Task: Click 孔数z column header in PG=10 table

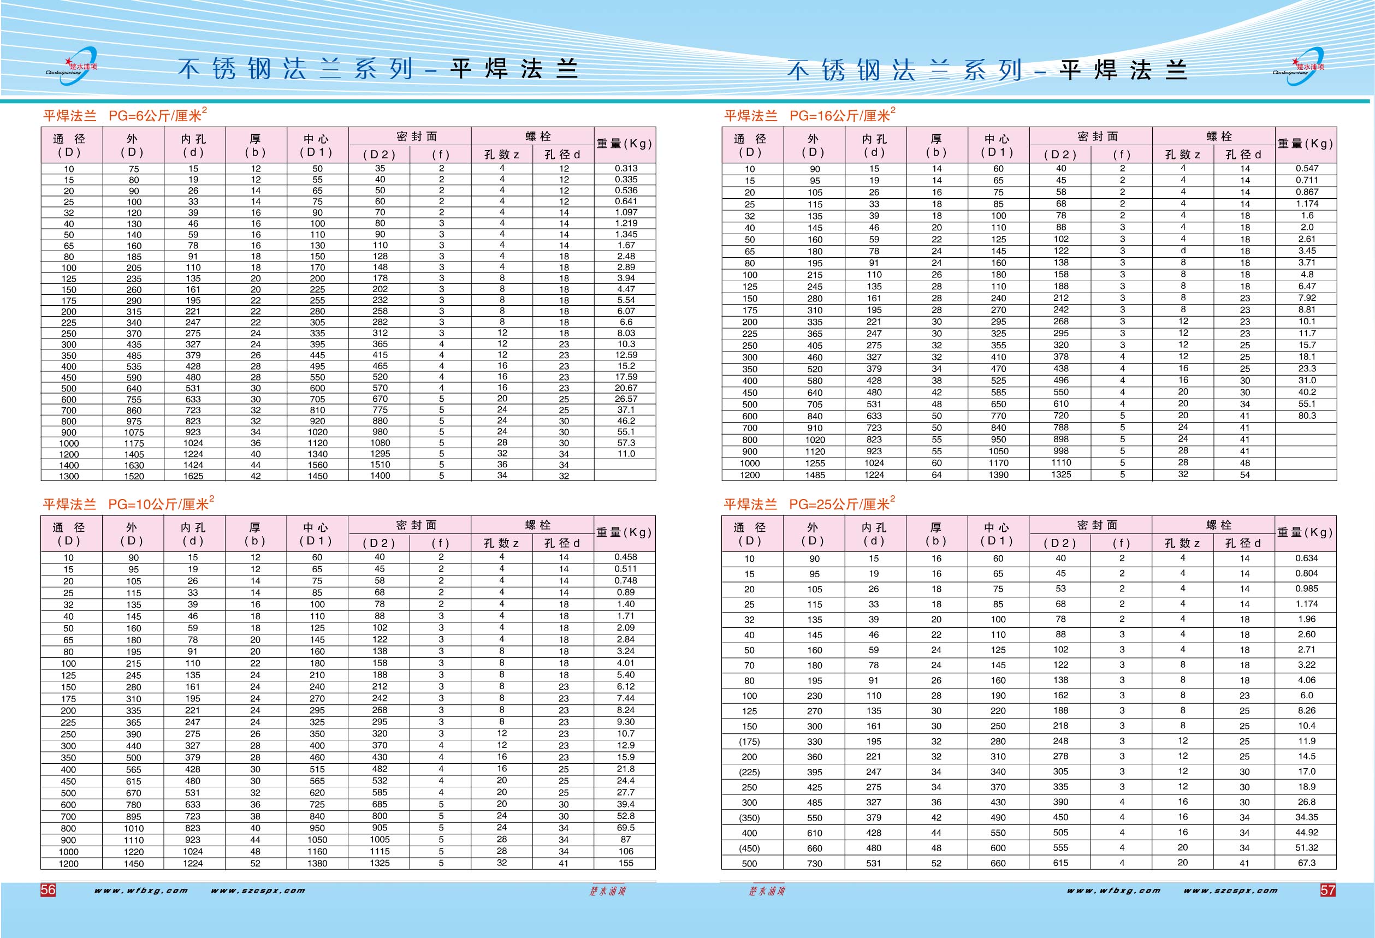Action: tap(501, 543)
